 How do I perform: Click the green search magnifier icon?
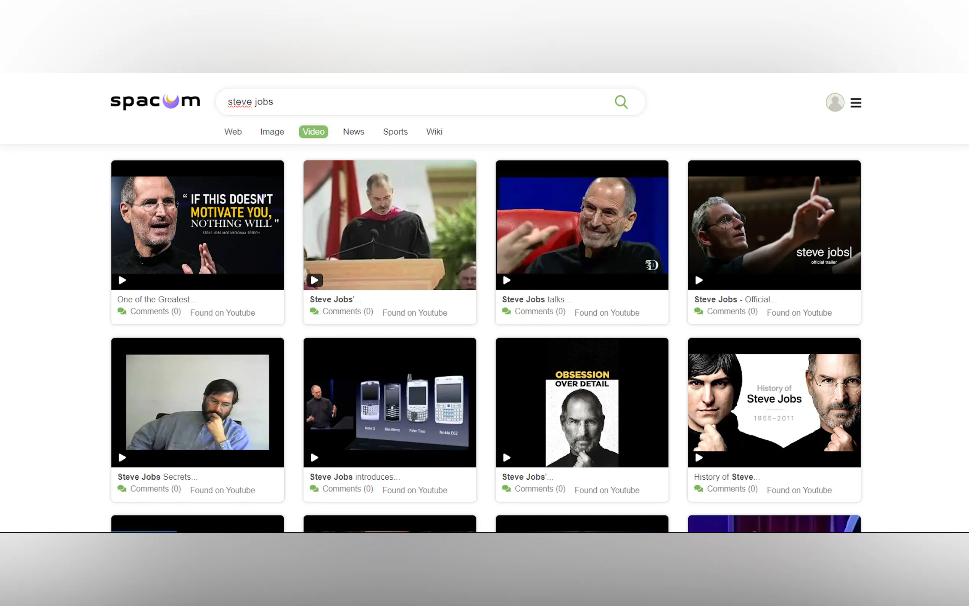click(x=621, y=102)
